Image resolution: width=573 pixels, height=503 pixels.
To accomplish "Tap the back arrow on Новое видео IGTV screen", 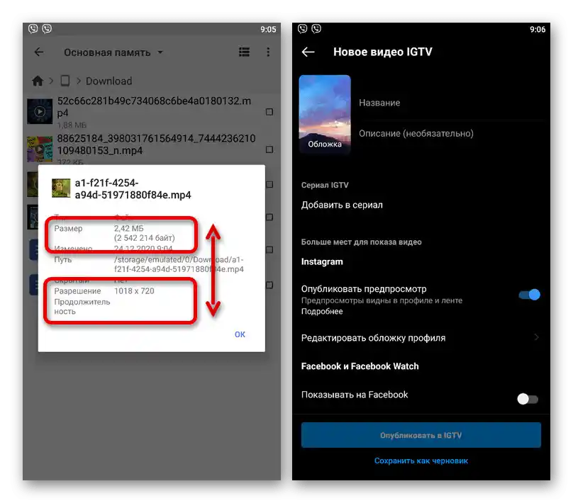I will coord(308,51).
